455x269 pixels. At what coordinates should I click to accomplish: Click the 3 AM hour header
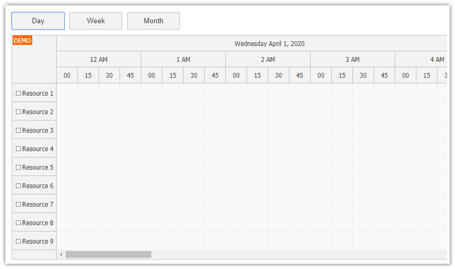[x=352, y=60]
